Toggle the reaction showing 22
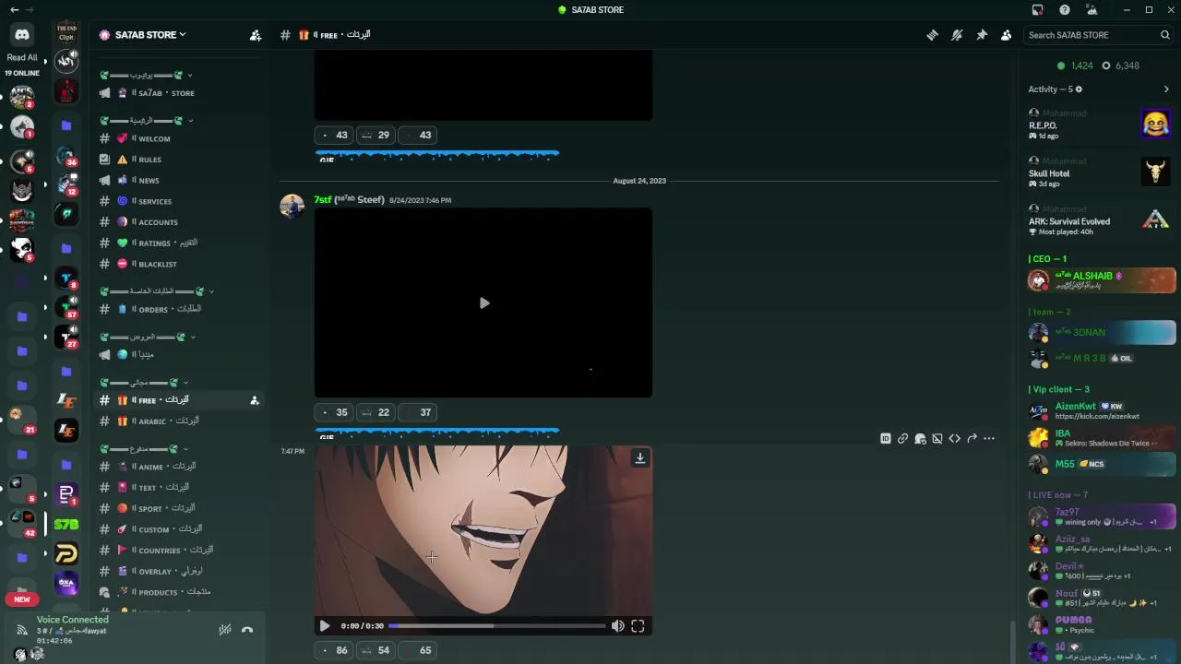Image resolution: width=1181 pixels, height=664 pixels. click(x=376, y=412)
